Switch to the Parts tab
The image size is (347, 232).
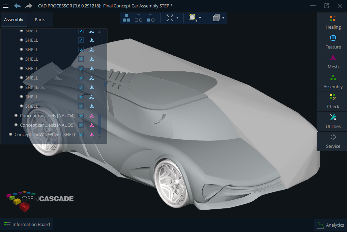[x=40, y=20]
